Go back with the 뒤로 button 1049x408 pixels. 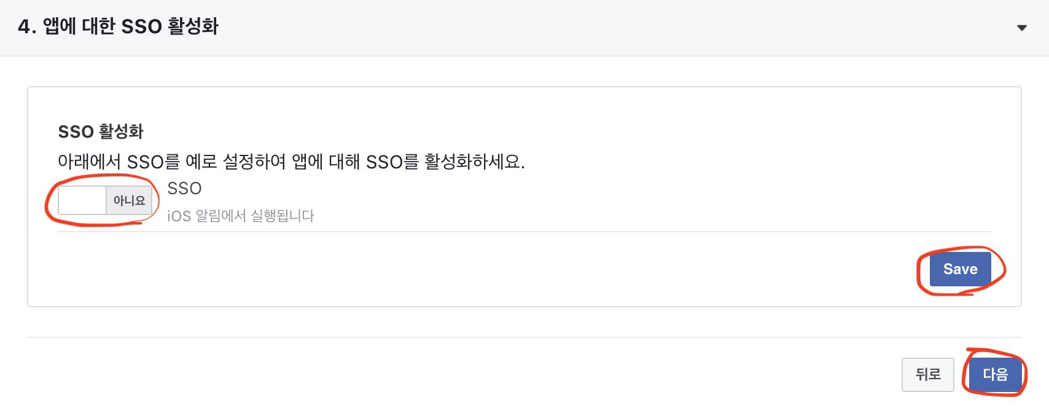(x=927, y=374)
